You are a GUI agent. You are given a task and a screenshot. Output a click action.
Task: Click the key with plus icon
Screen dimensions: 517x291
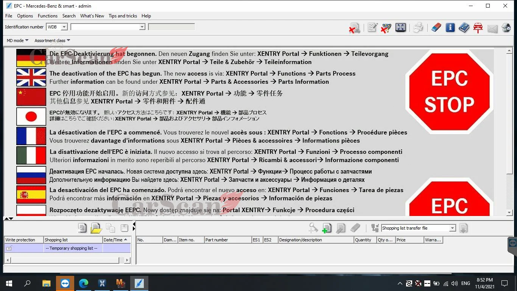313,228
